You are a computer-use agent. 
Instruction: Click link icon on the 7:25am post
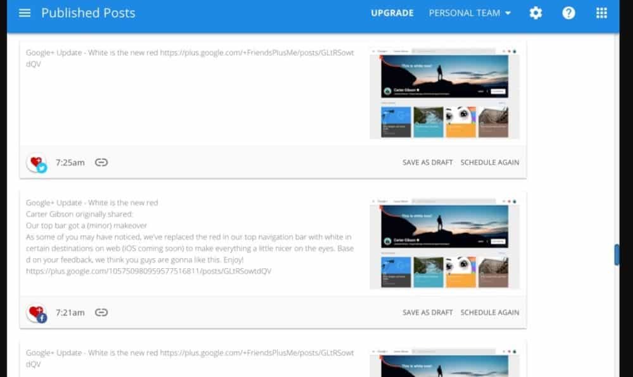point(101,163)
